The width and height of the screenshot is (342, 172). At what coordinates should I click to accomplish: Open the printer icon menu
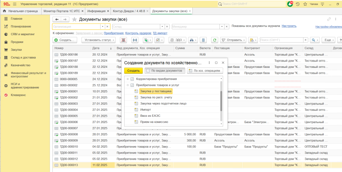coord(193,40)
